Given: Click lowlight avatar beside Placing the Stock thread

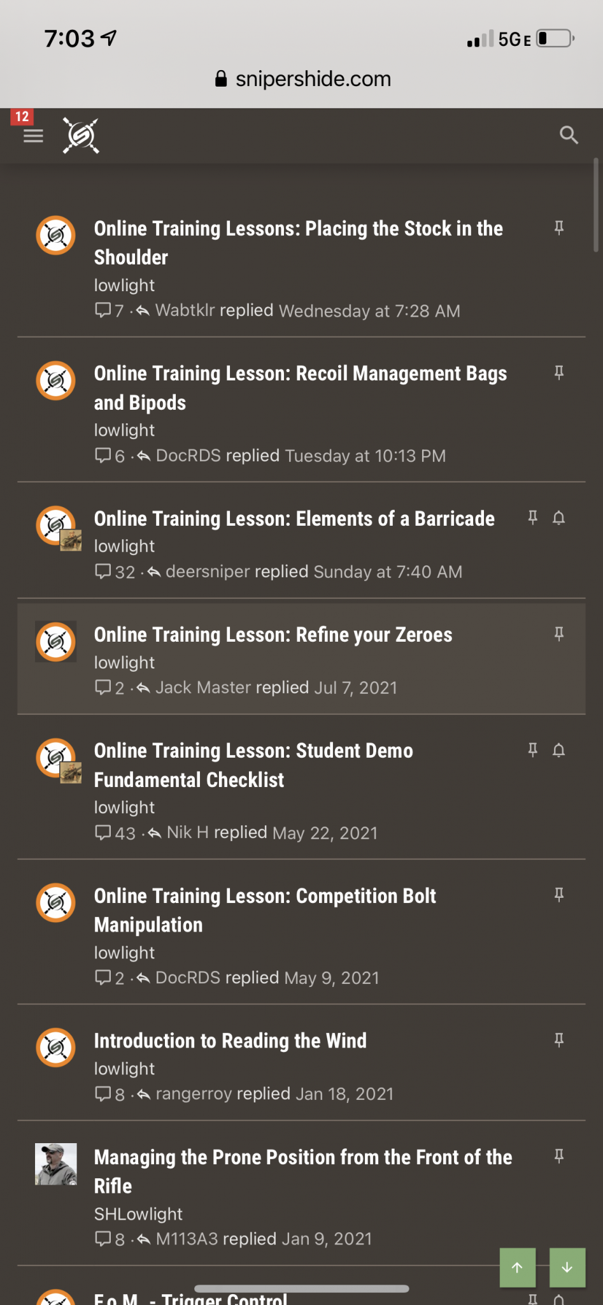Looking at the screenshot, I should 56,235.
